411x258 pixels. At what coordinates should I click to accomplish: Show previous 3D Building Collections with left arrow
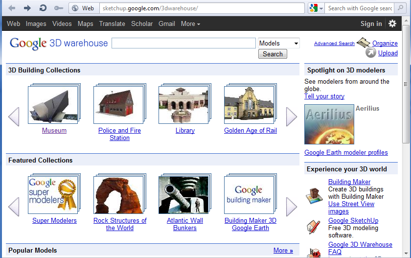[x=14, y=117]
